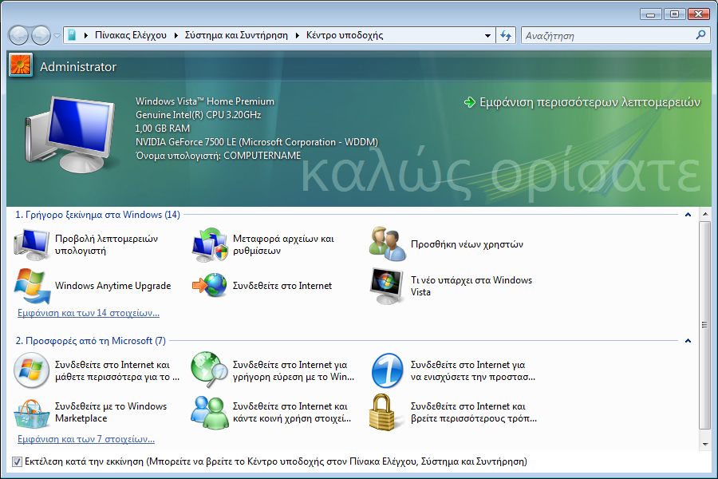Click in the Αναζήτηση search field
Screen dimensions: 718x479
click(607, 35)
